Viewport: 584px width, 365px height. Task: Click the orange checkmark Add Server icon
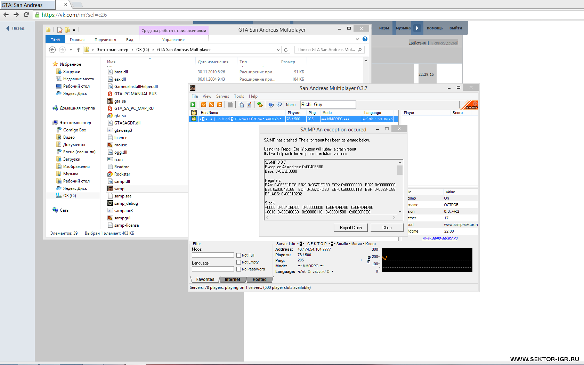coord(204,105)
